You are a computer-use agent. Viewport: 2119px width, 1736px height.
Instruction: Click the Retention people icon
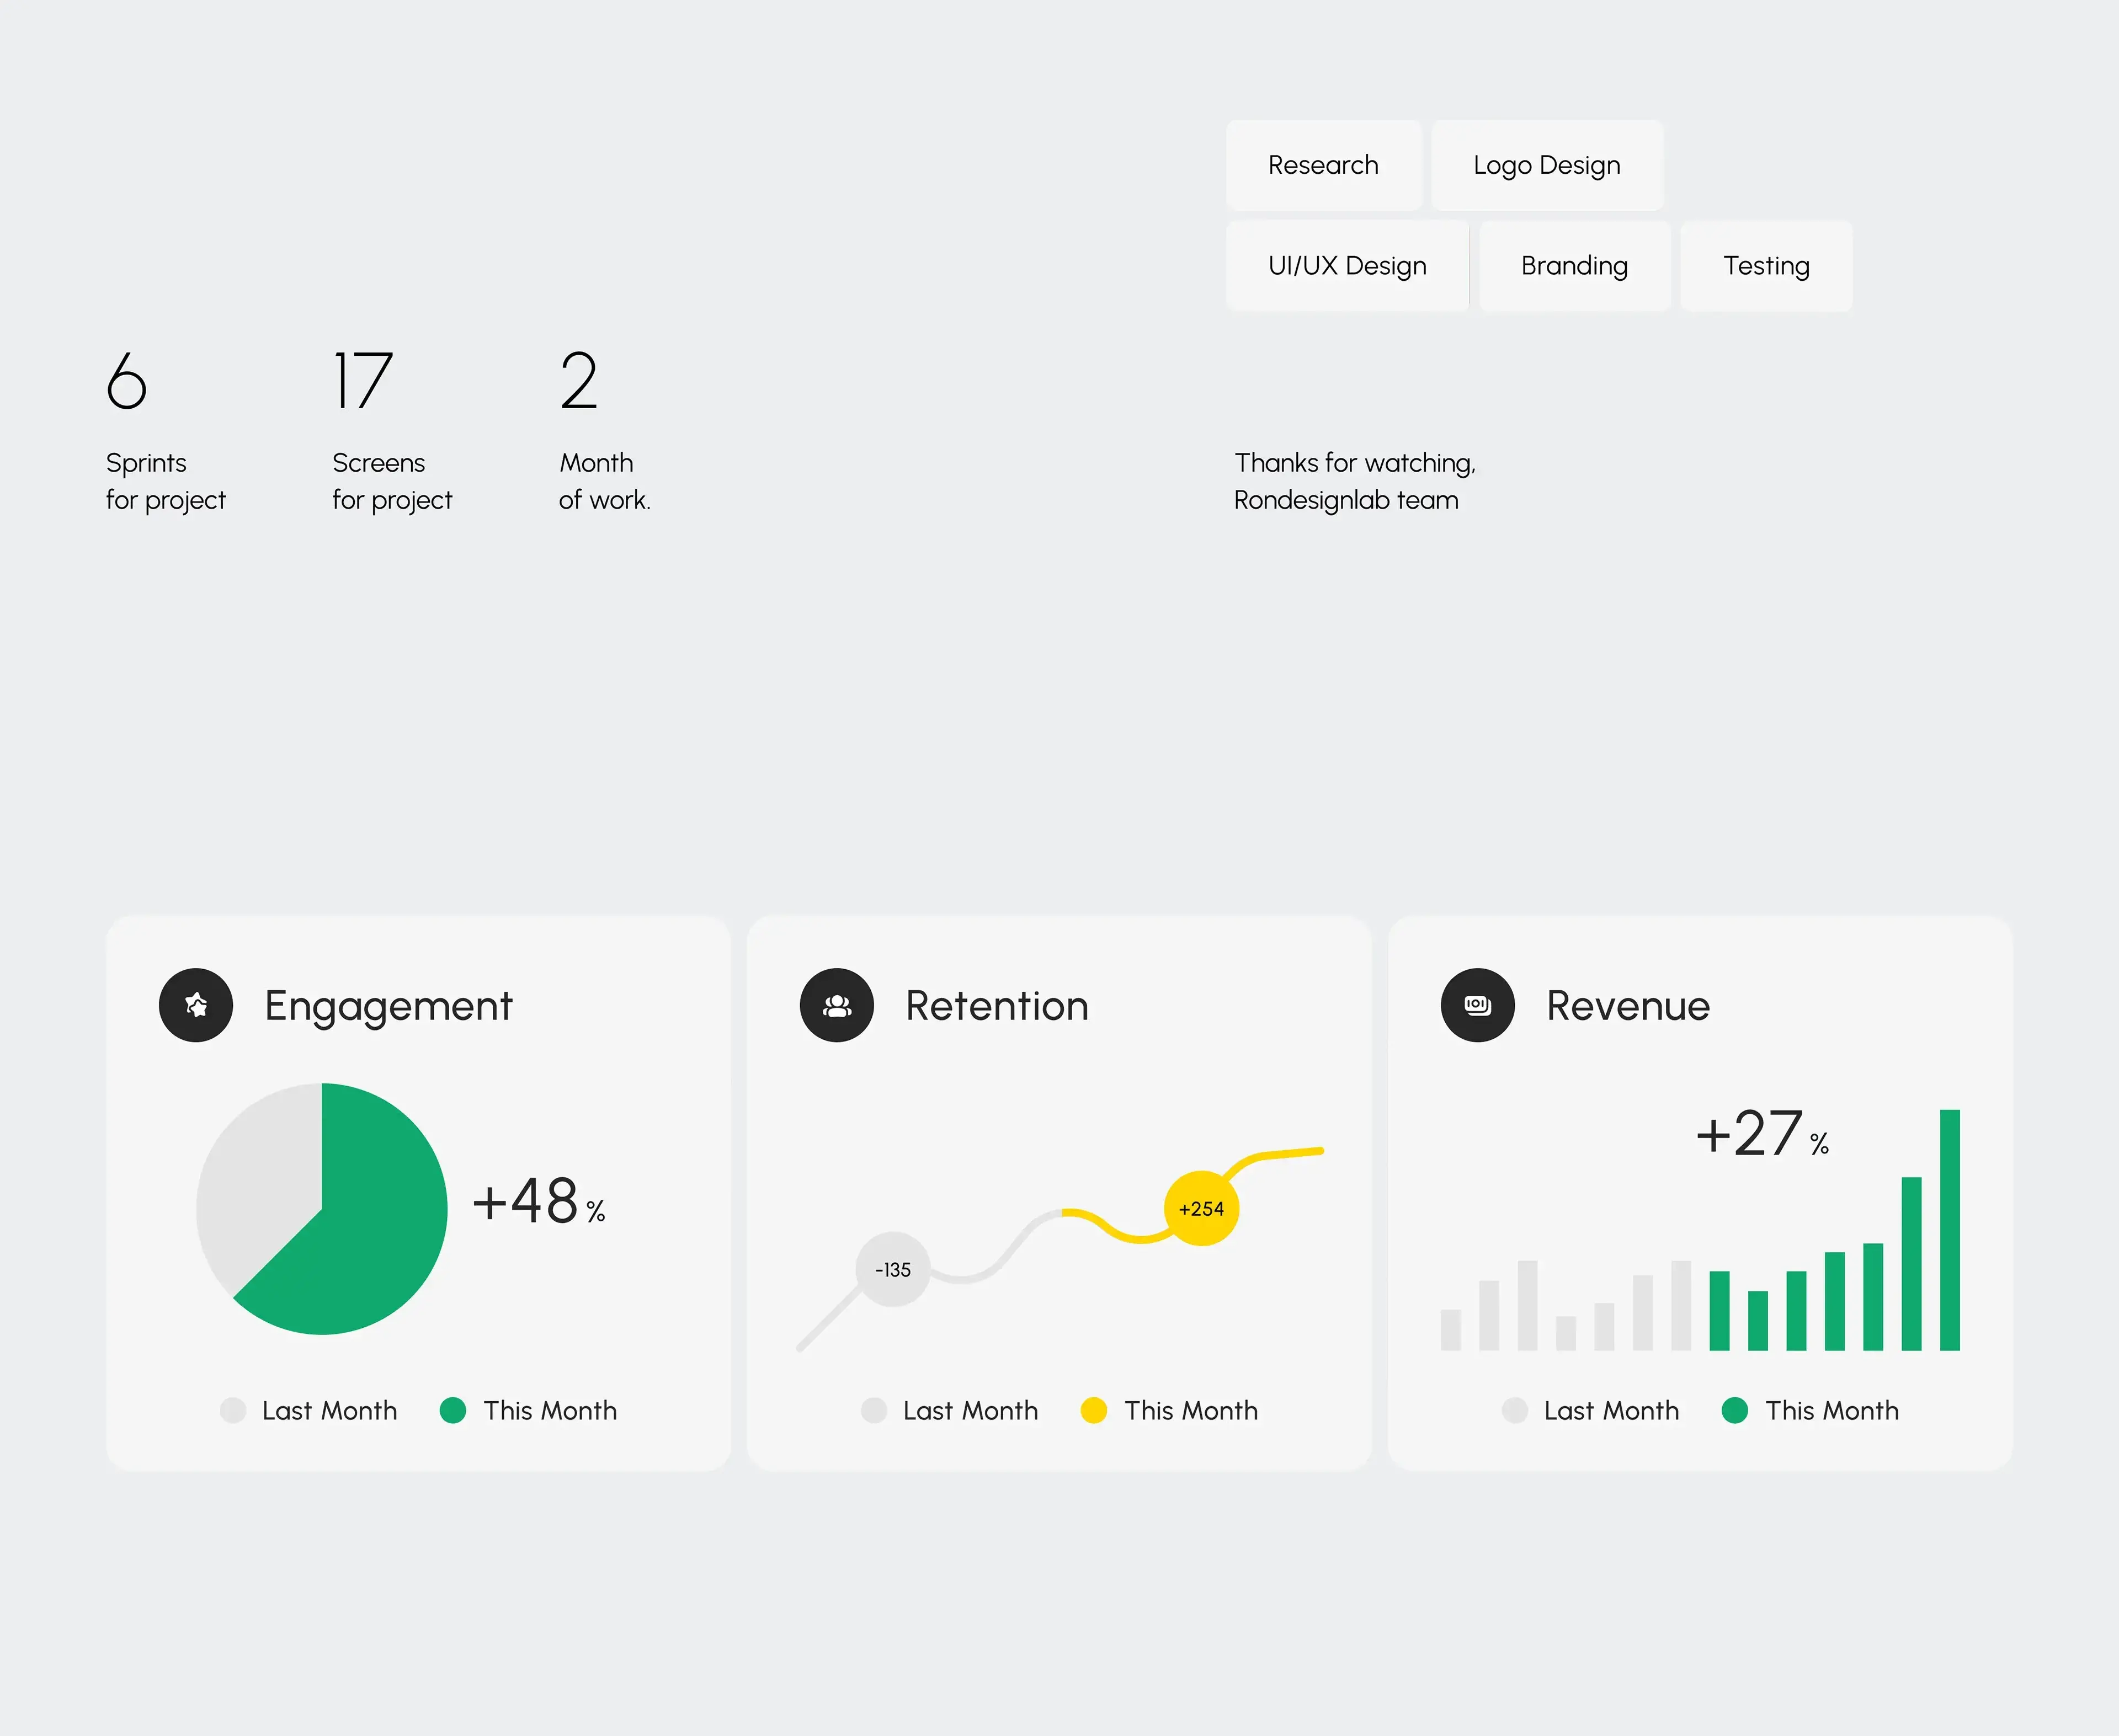coord(837,1005)
